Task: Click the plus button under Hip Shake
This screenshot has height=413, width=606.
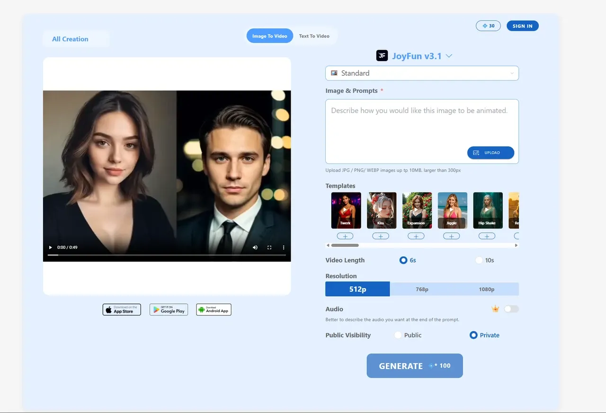Action: (487, 236)
